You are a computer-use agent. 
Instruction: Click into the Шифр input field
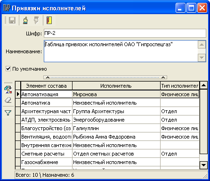125,33
